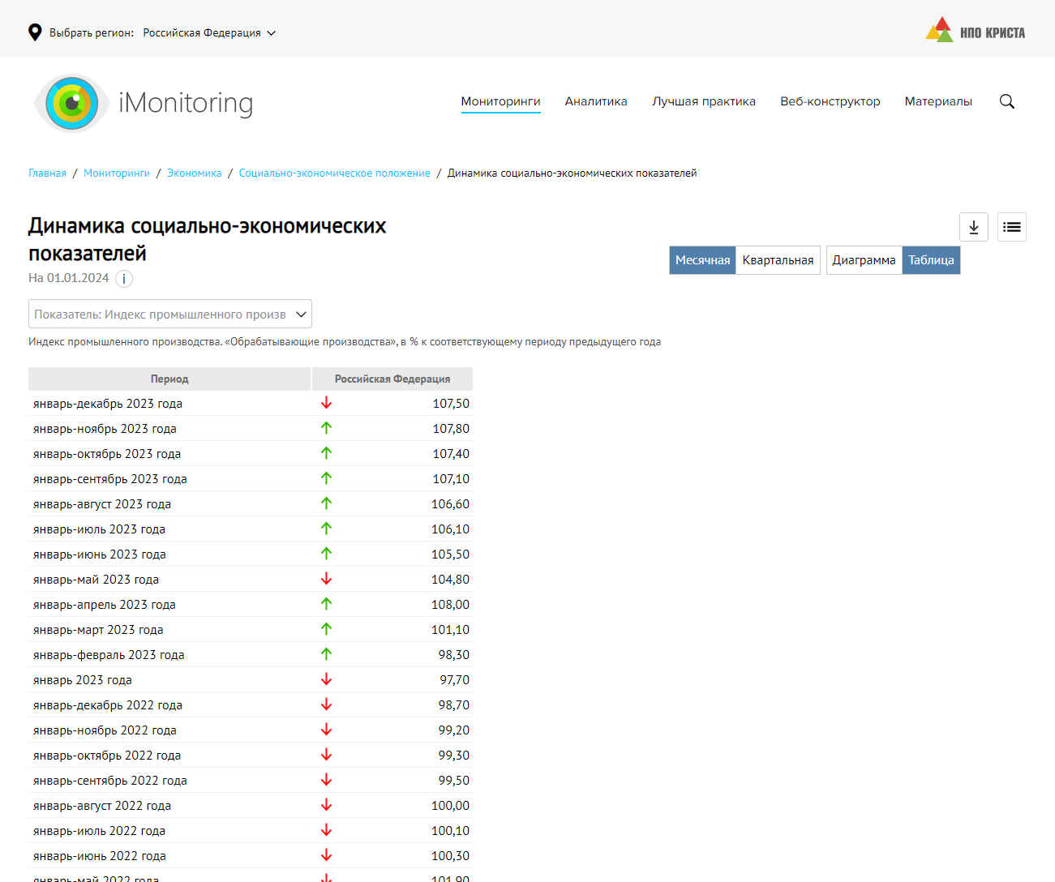This screenshot has width=1055, height=882.
Task: Click the Главная breadcrumb link
Action: [x=47, y=173]
